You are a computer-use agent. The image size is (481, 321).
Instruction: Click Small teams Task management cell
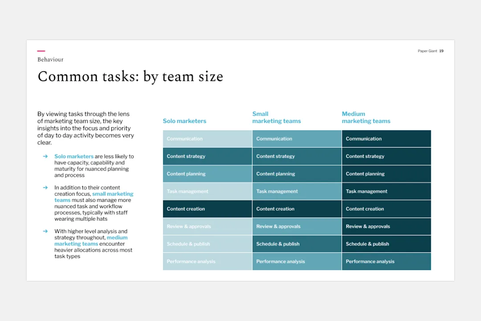(297, 191)
